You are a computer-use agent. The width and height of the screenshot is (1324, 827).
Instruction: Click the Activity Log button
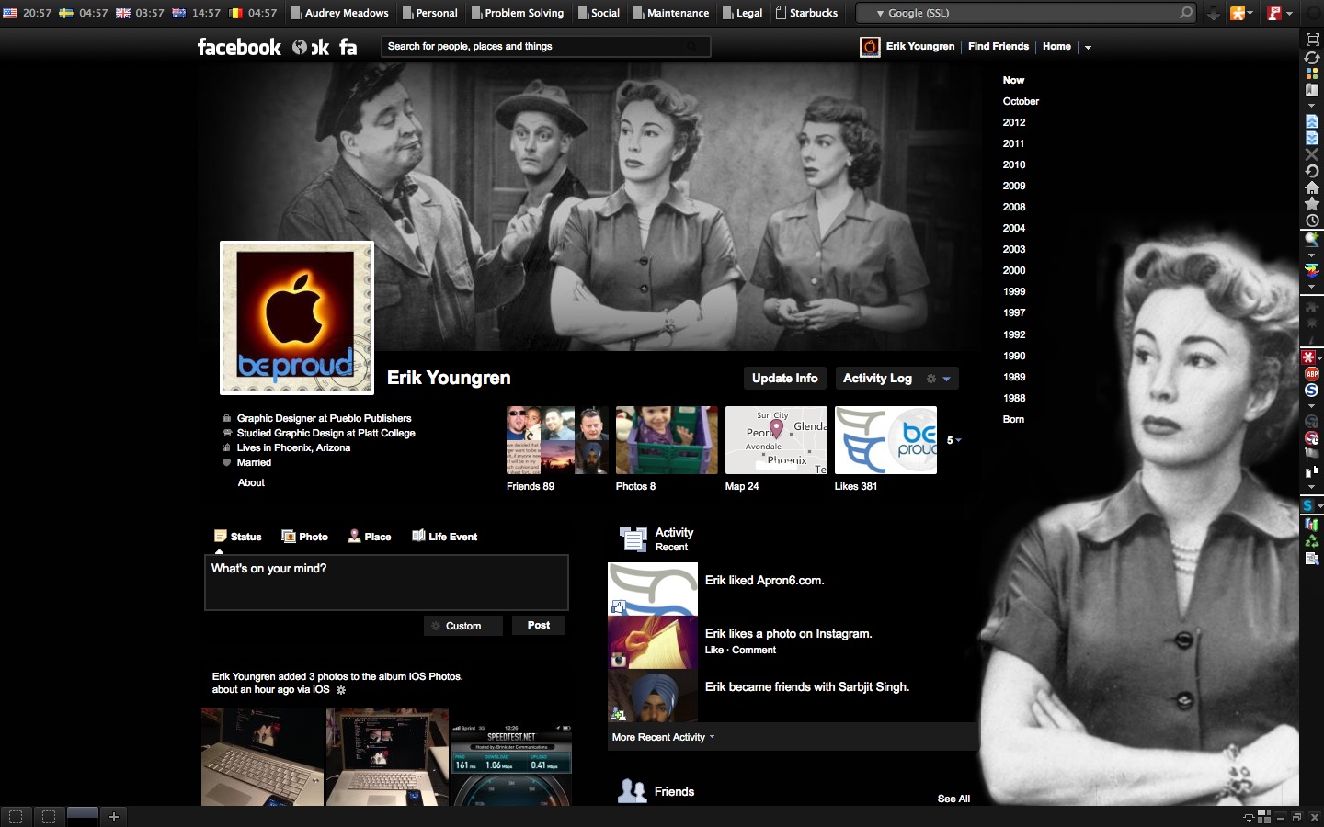877,379
